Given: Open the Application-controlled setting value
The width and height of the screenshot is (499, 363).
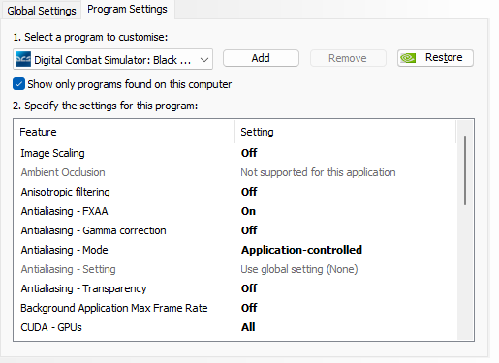Looking at the screenshot, I should coord(301,250).
